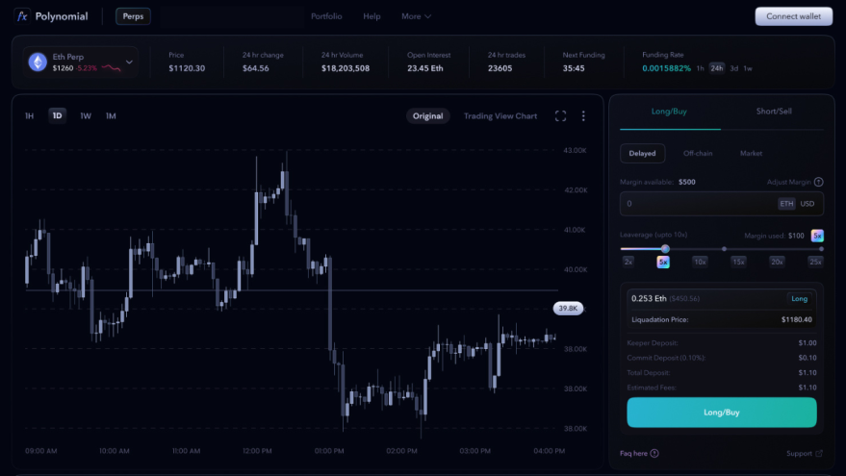Image resolution: width=846 pixels, height=476 pixels.
Task: Click the Adjust Margin link
Action: click(x=789, y=182)
